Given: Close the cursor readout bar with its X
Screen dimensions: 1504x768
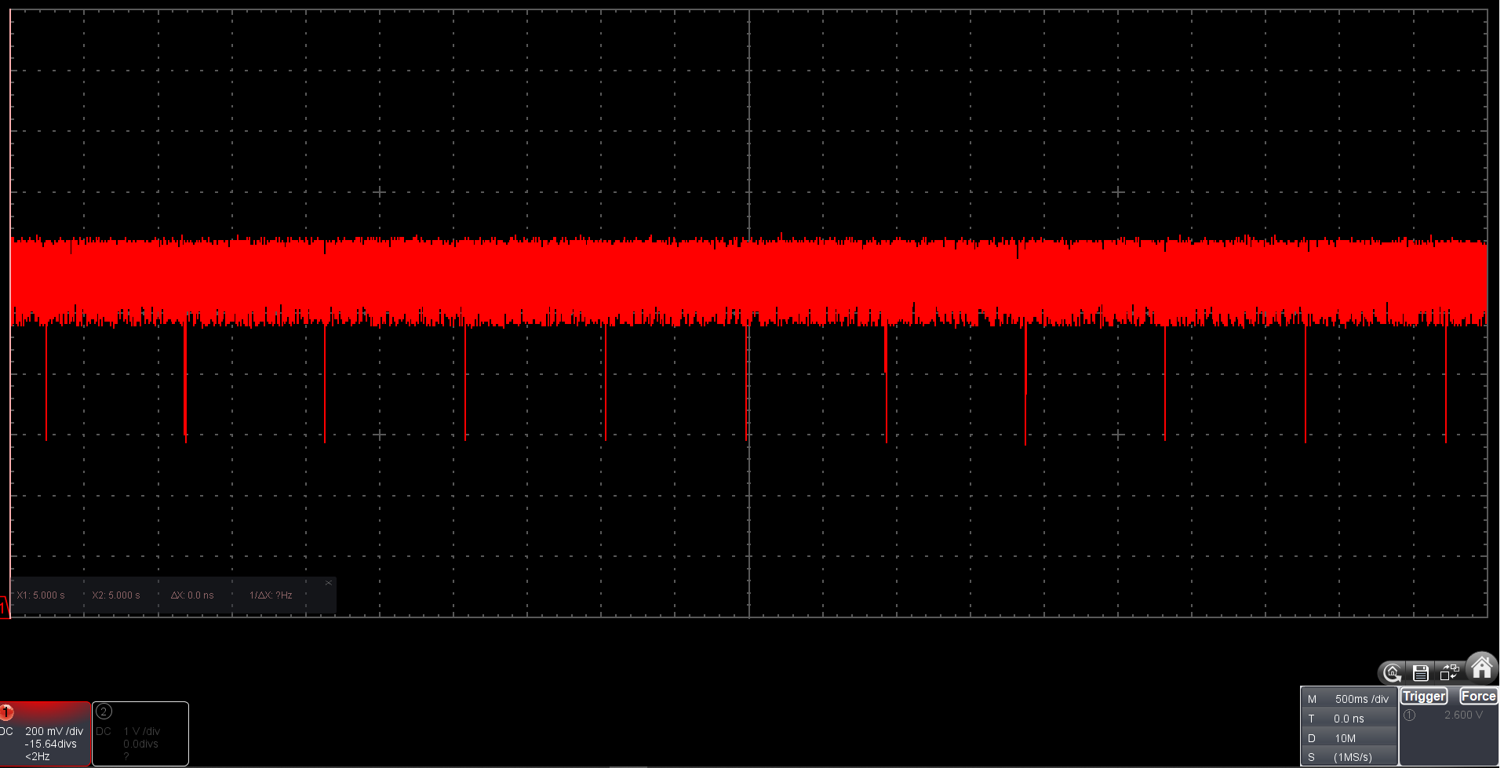Looking at the screenshot, I should [329, 582].
